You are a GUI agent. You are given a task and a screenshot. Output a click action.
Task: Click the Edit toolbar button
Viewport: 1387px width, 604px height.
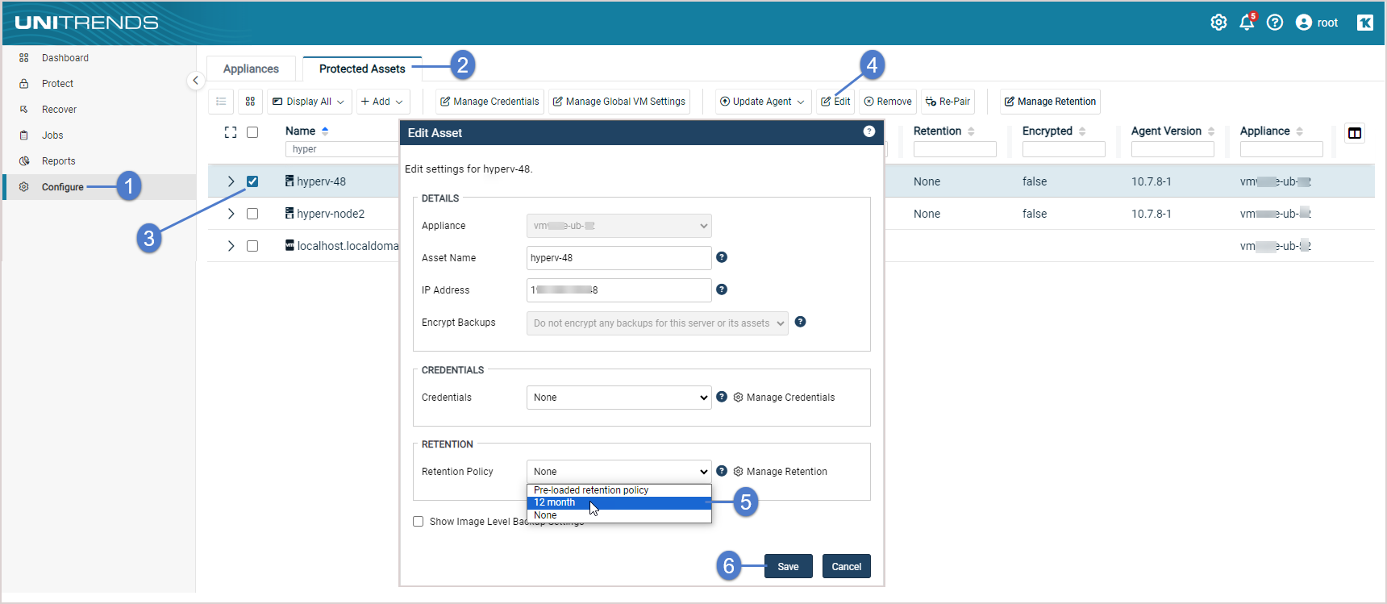click(x=835, y=102)
